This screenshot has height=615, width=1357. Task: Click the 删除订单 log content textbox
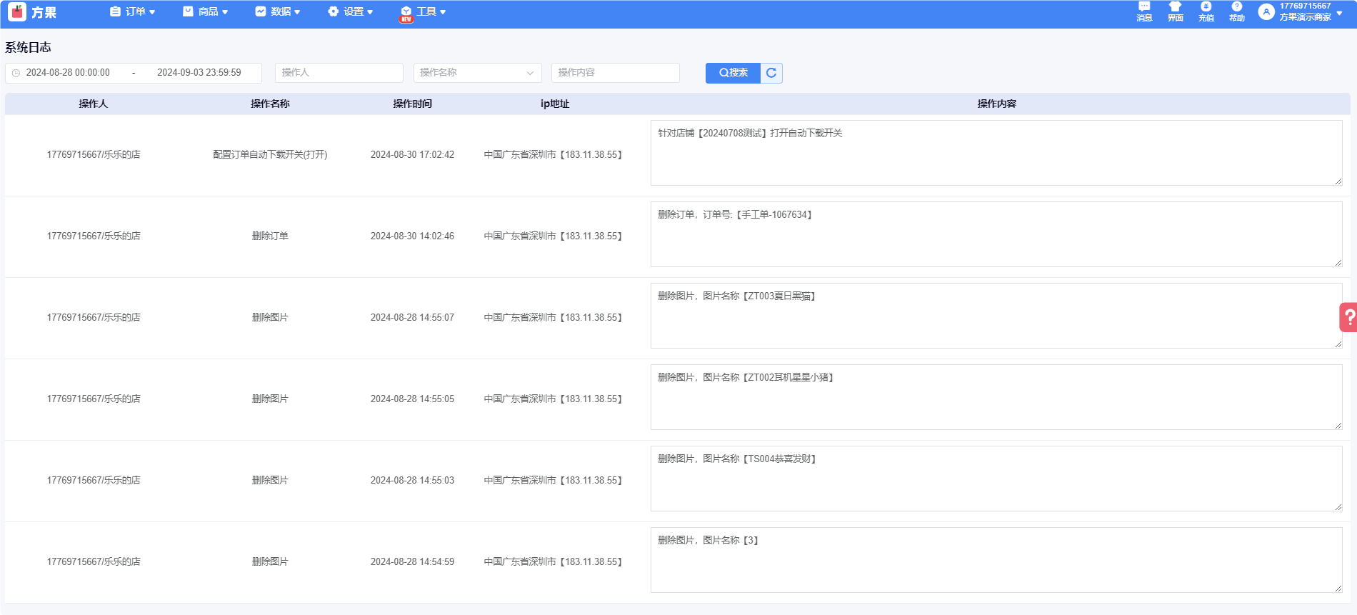click(996, 234)
